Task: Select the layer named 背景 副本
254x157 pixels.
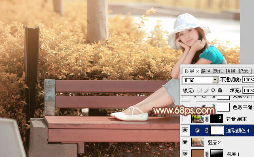Action: click(x=237, y=119)
